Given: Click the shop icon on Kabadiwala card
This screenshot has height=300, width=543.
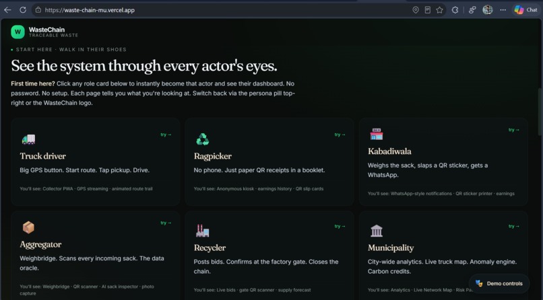Looking at the screenshot, I should click(377, 134).
